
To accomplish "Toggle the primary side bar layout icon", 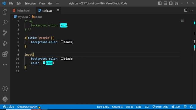I will [x=160, y=3].
